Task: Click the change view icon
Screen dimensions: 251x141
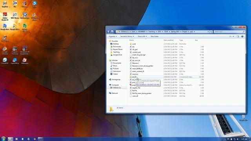Action: (x=231, y=36)
